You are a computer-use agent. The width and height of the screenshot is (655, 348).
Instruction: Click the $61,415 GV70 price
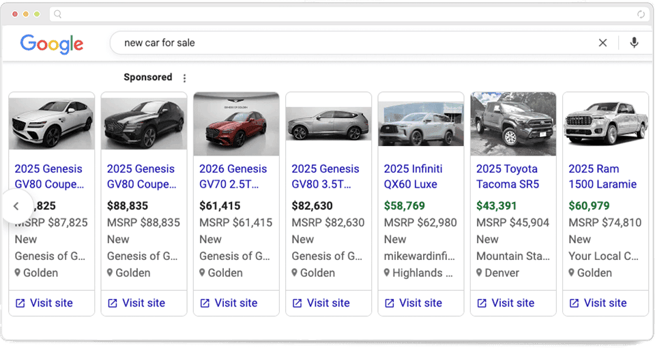click(220, 206)
